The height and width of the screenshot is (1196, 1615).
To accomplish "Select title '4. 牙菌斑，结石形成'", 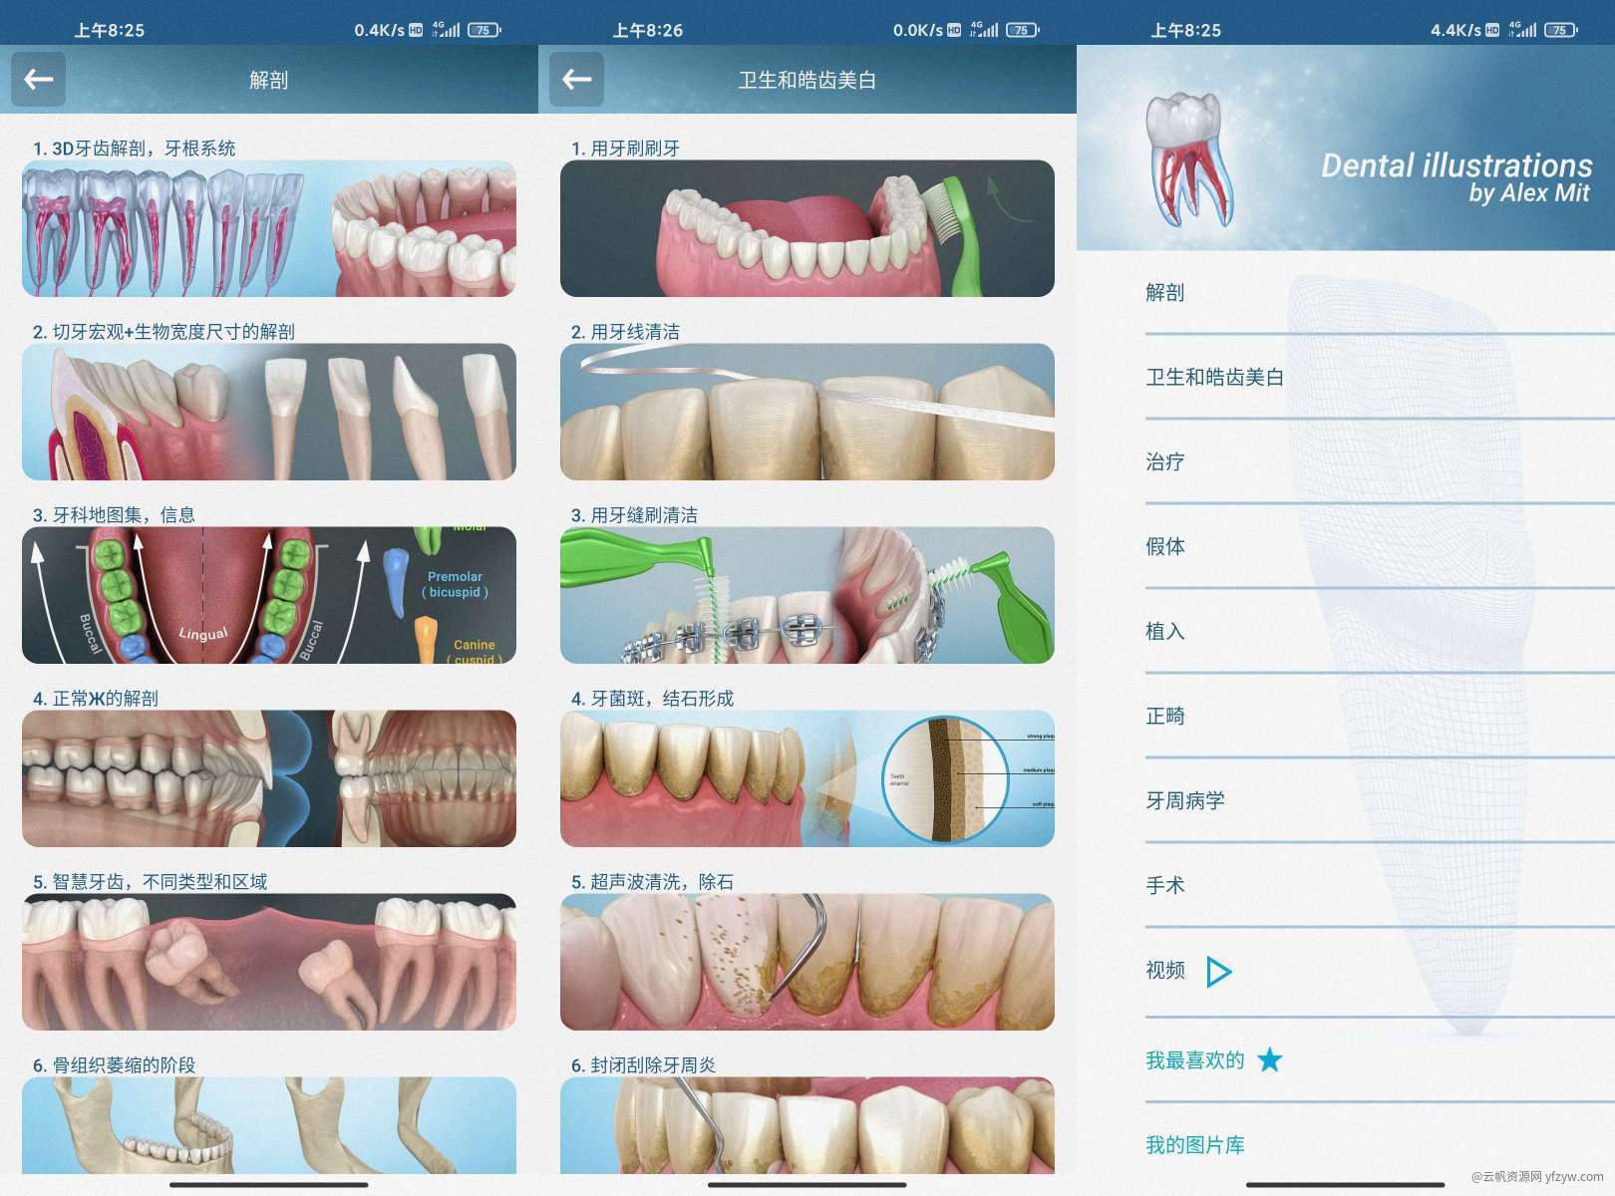I will (652, 699).
